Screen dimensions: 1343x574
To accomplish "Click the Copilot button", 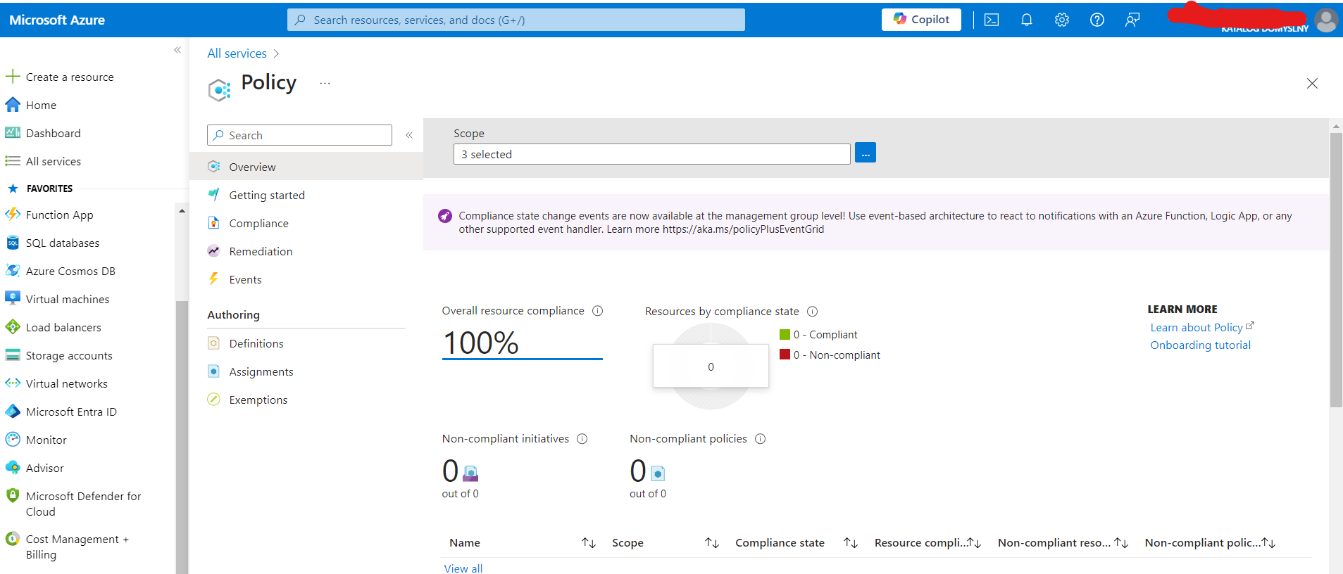I will 921,20.
